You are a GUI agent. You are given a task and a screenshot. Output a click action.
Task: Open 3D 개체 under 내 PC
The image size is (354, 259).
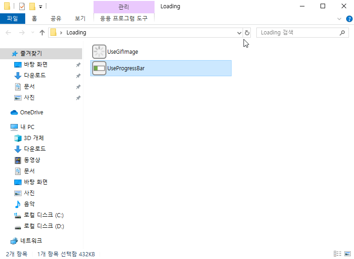34,138
